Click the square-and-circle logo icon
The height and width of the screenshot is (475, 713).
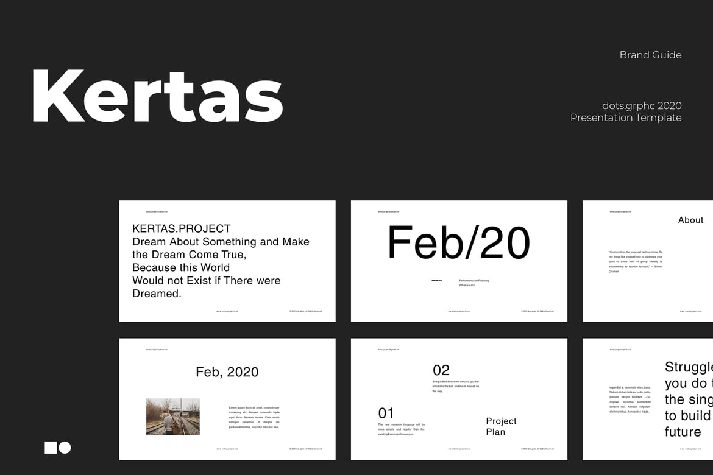tap(58, 447)
